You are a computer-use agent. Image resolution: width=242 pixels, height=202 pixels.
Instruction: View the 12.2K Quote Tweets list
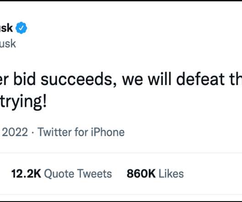pyautogui.click(x=62, y=174)
